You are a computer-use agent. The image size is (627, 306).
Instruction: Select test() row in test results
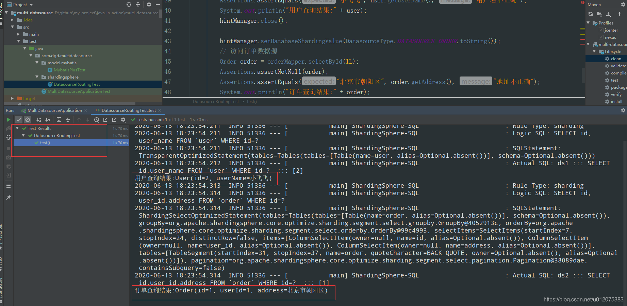point(71,143)
